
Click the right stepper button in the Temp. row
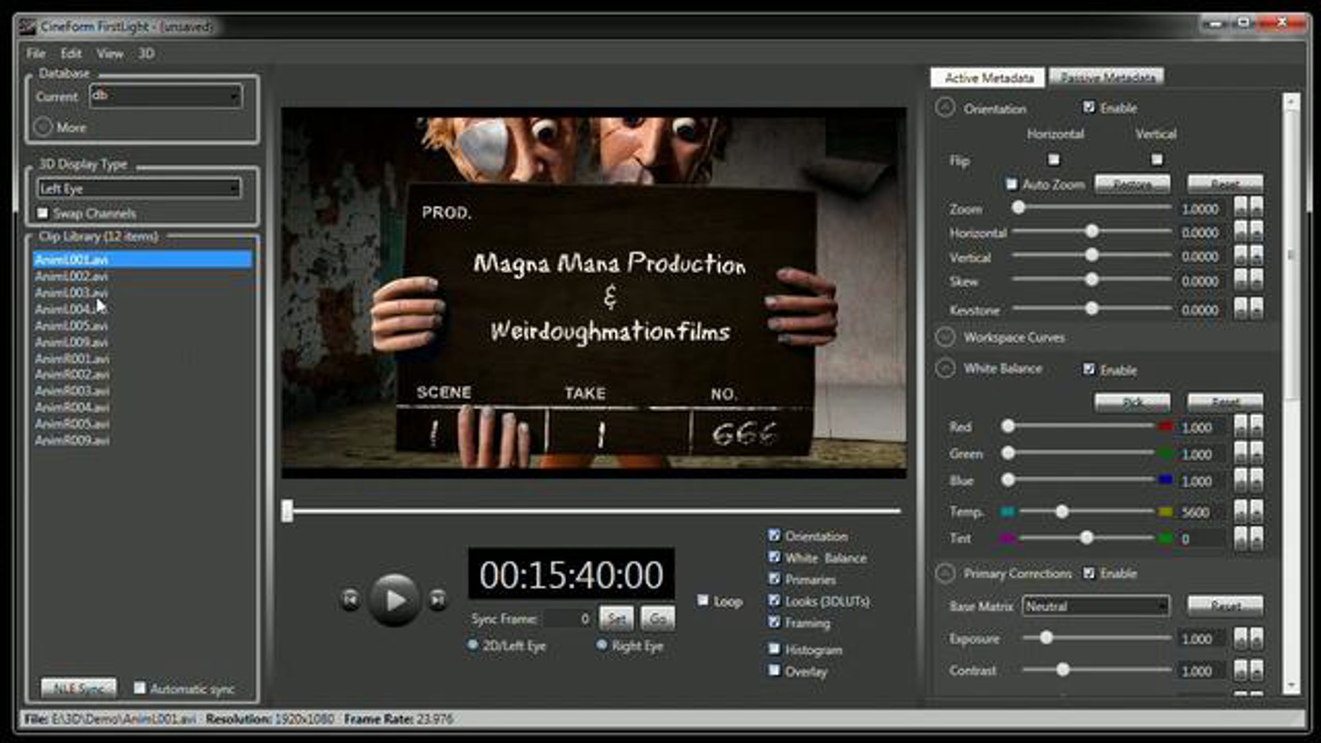pyautogui.click(x=1256, y=511)
